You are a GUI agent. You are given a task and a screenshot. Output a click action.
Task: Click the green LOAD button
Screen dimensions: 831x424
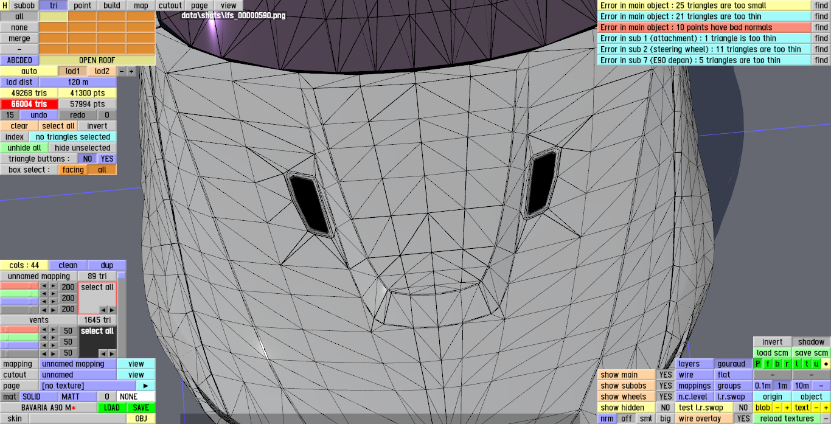click(112, 408)
